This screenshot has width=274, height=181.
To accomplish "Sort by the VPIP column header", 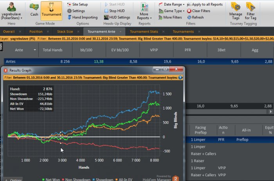I will click(157, 50).
